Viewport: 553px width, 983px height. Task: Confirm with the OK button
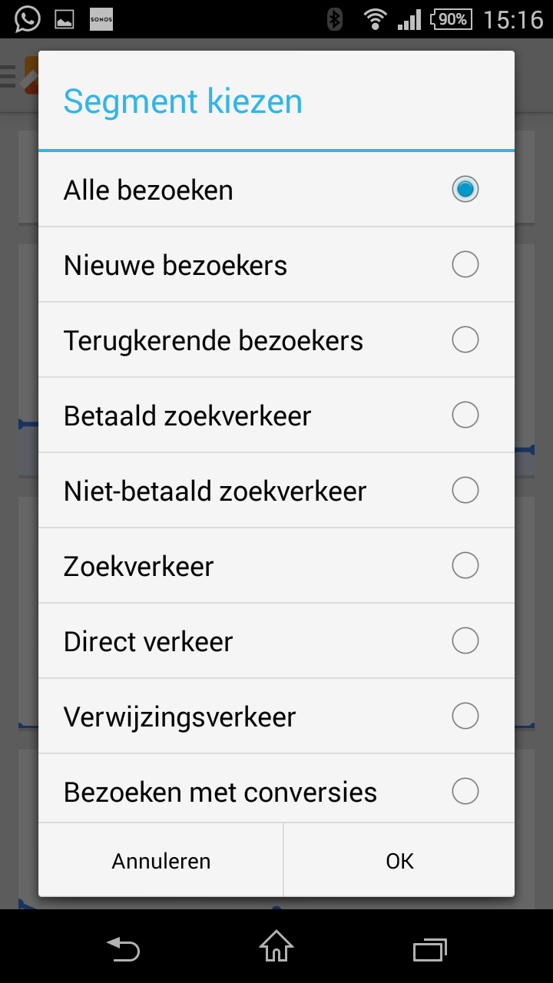(x=399, y=861)
